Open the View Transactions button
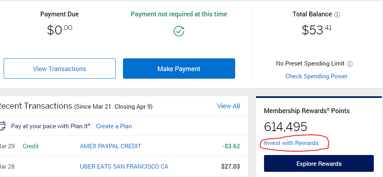 60,68
